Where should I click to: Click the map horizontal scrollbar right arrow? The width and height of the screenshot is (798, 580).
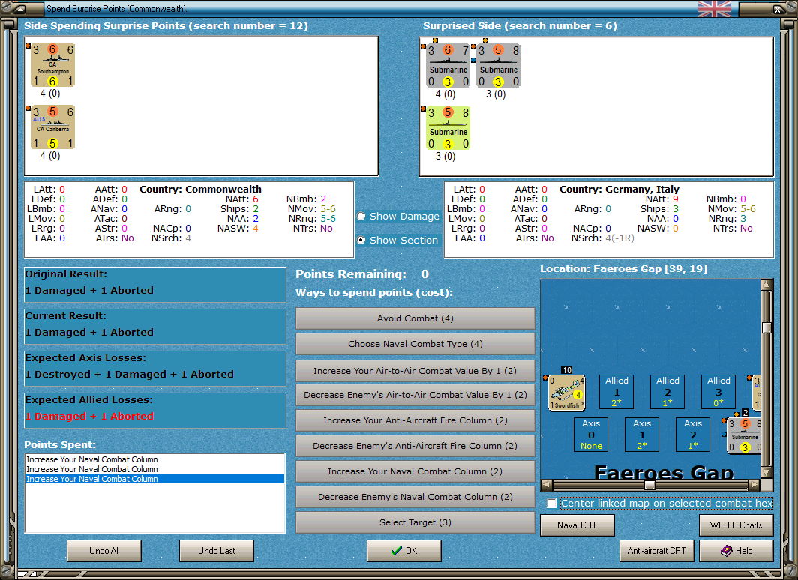point(754,484)
